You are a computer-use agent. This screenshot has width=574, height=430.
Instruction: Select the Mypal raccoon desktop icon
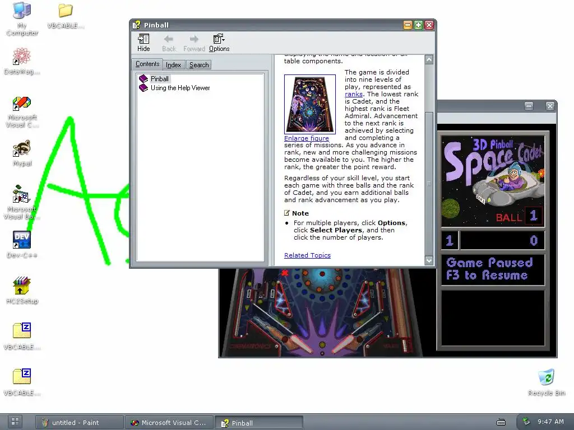22,153
